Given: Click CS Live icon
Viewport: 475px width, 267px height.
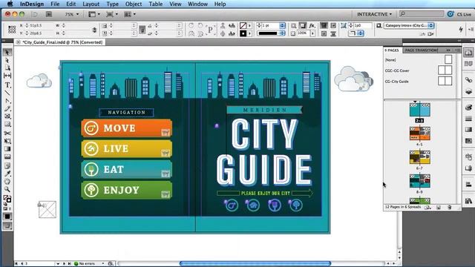Looking at the screenshot, I should click(x=451, y=14).
